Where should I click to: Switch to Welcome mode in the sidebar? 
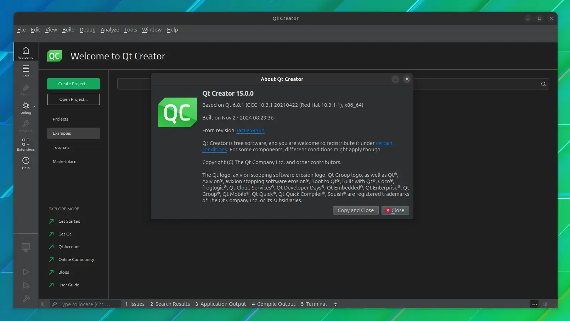[x=26, y=52]
